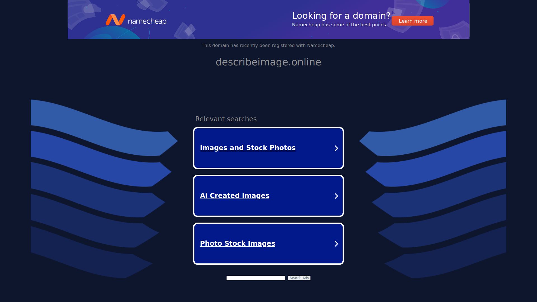Click the describeimage.online domain title
537x302 pixels.
coord(268,62)
